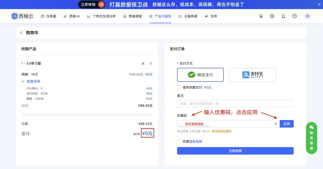Open 个性化生信分析 menu

coord(101,16)
